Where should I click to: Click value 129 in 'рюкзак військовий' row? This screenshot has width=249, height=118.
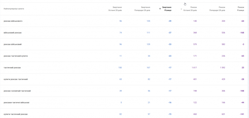[148, 44]
